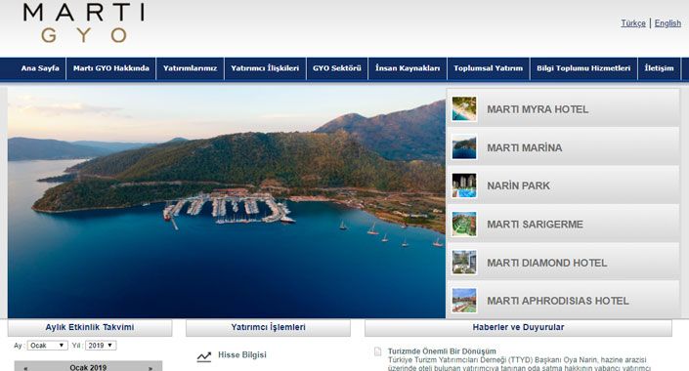Open İnsan Kaynakları menu
The width and height of the screenshot is (689, 371).
pos(408,68)
